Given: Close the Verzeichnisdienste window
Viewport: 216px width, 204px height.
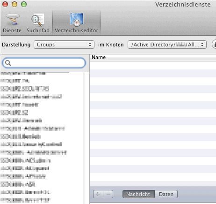Looking at the screenshot, I should (x=5, y=4).
